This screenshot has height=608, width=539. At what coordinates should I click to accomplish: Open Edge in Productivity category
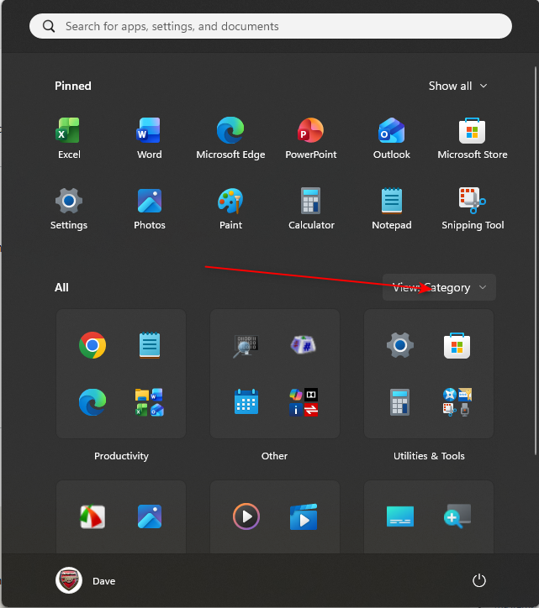[92, 402]
